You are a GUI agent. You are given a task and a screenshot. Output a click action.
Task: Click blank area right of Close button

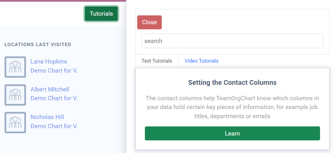click(243, 22)
